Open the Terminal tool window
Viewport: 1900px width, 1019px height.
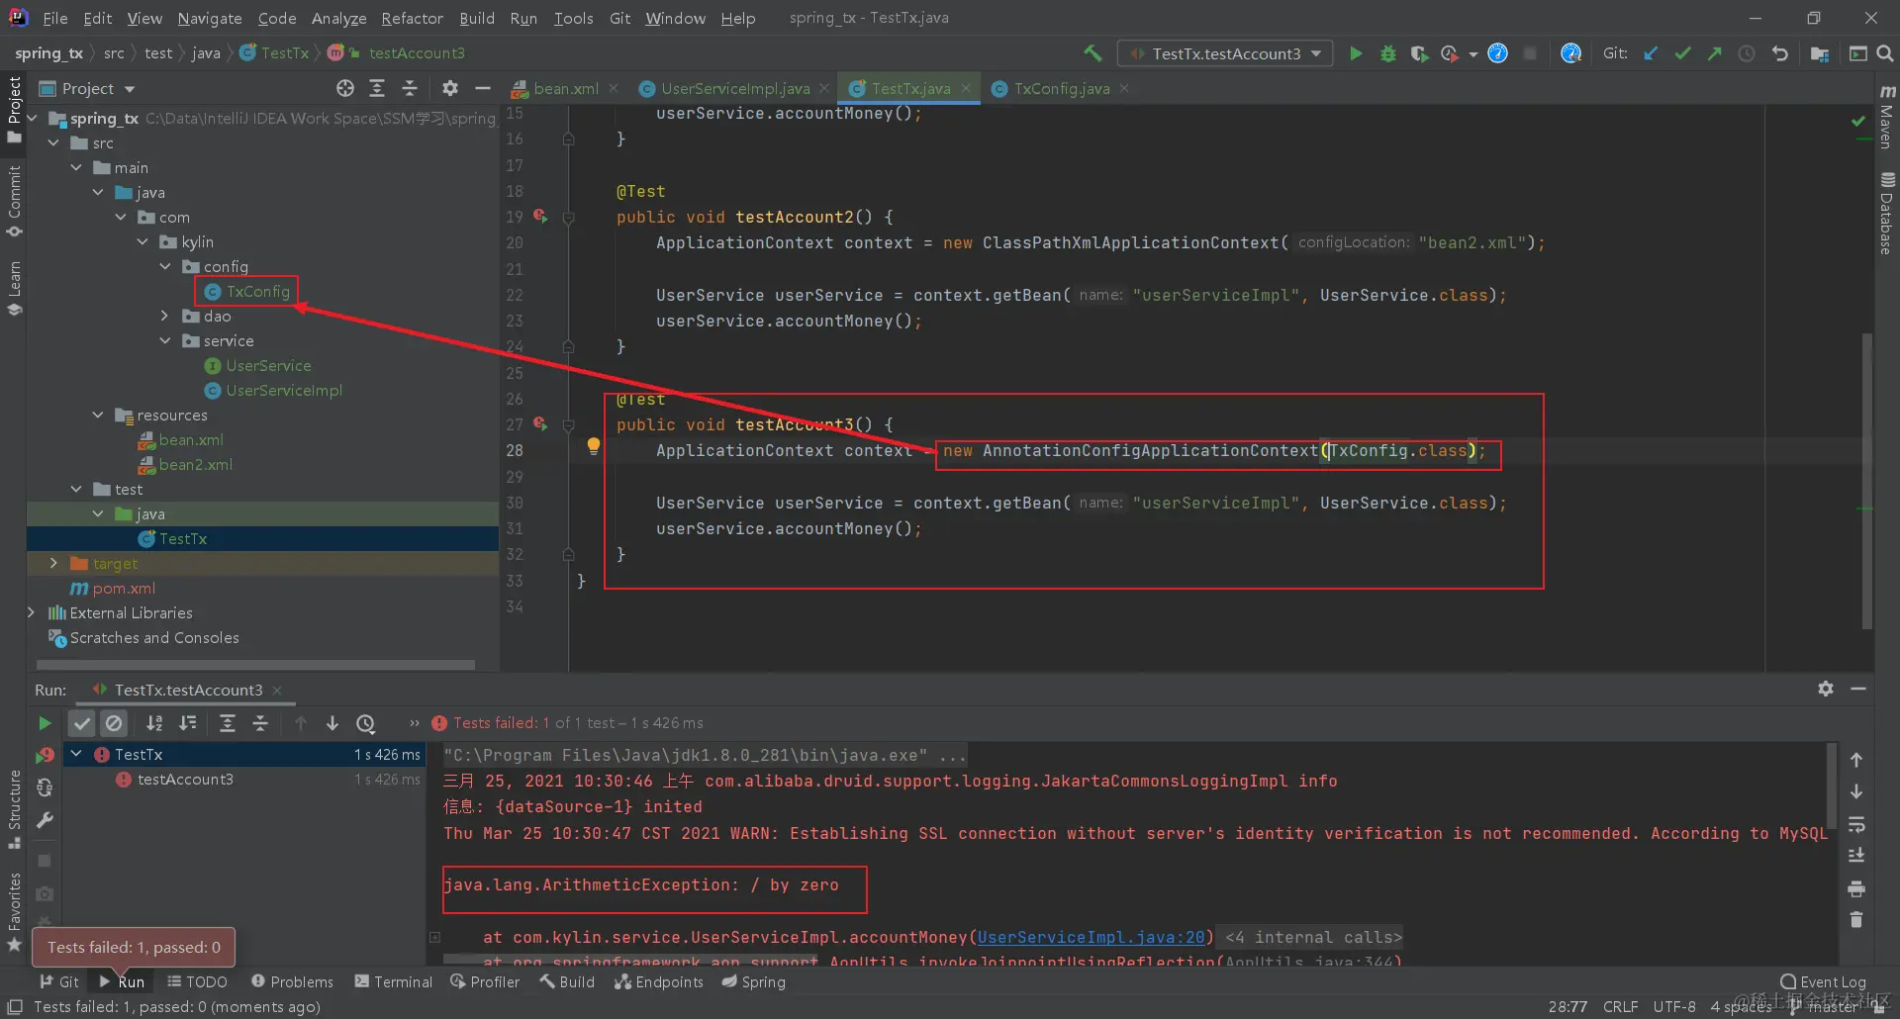pos(394,981)
